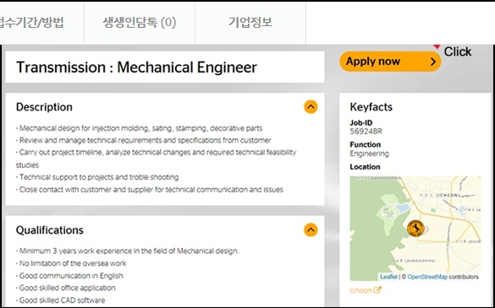Click 'Minimum 3 years work experience' line
Image resolution: width=495 pixels, height=308 pixels.
[x=128, y=251]
